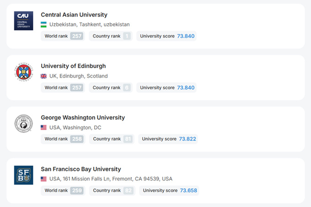Click San Francisco Bay's University score 73.658

point(188,191)
